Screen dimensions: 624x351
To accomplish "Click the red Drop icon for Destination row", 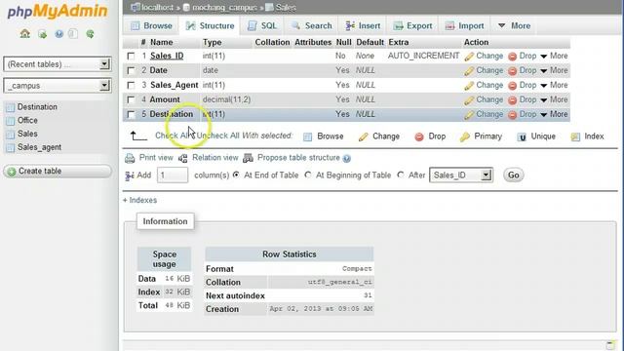I will tap(513, 115).
